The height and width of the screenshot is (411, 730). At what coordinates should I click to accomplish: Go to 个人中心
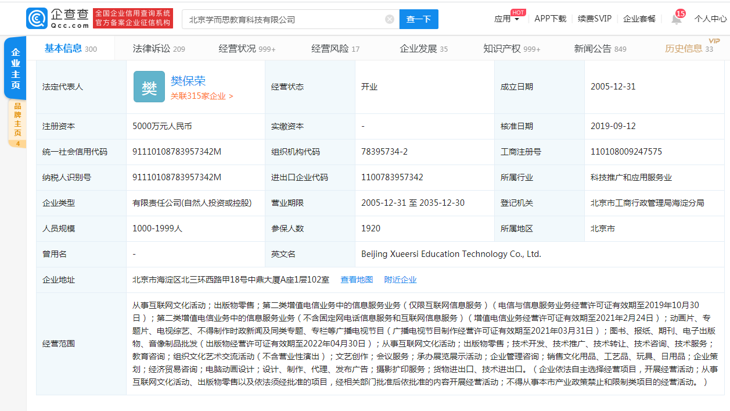[x=711, y=19]
